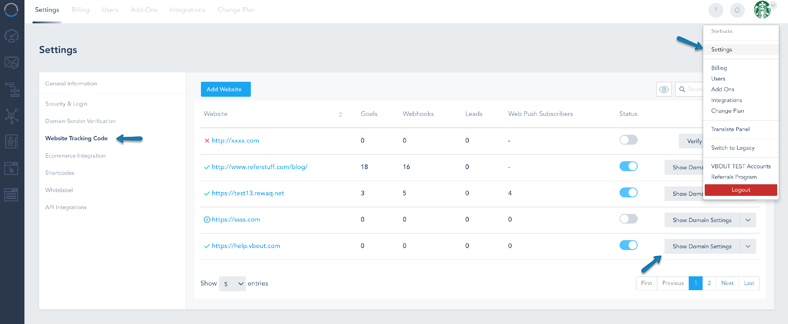Expand dropdown arrow for ssss.com domain settings
788x324 pixels.
pos(748,220)
